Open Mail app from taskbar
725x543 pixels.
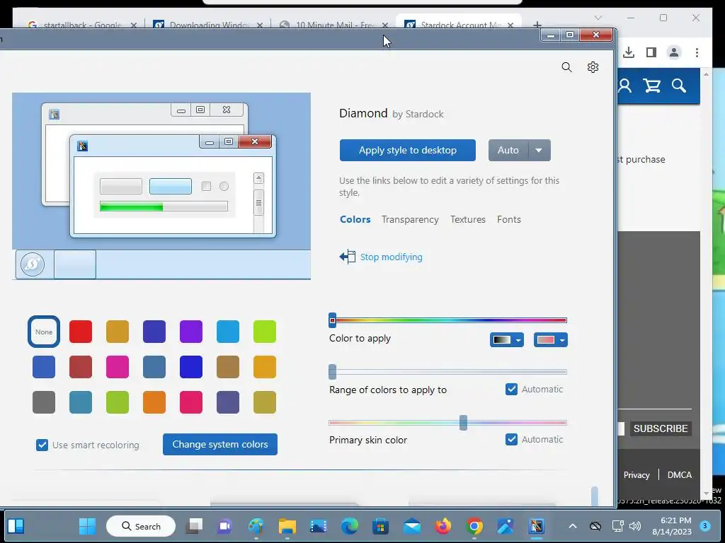[411, 526]
